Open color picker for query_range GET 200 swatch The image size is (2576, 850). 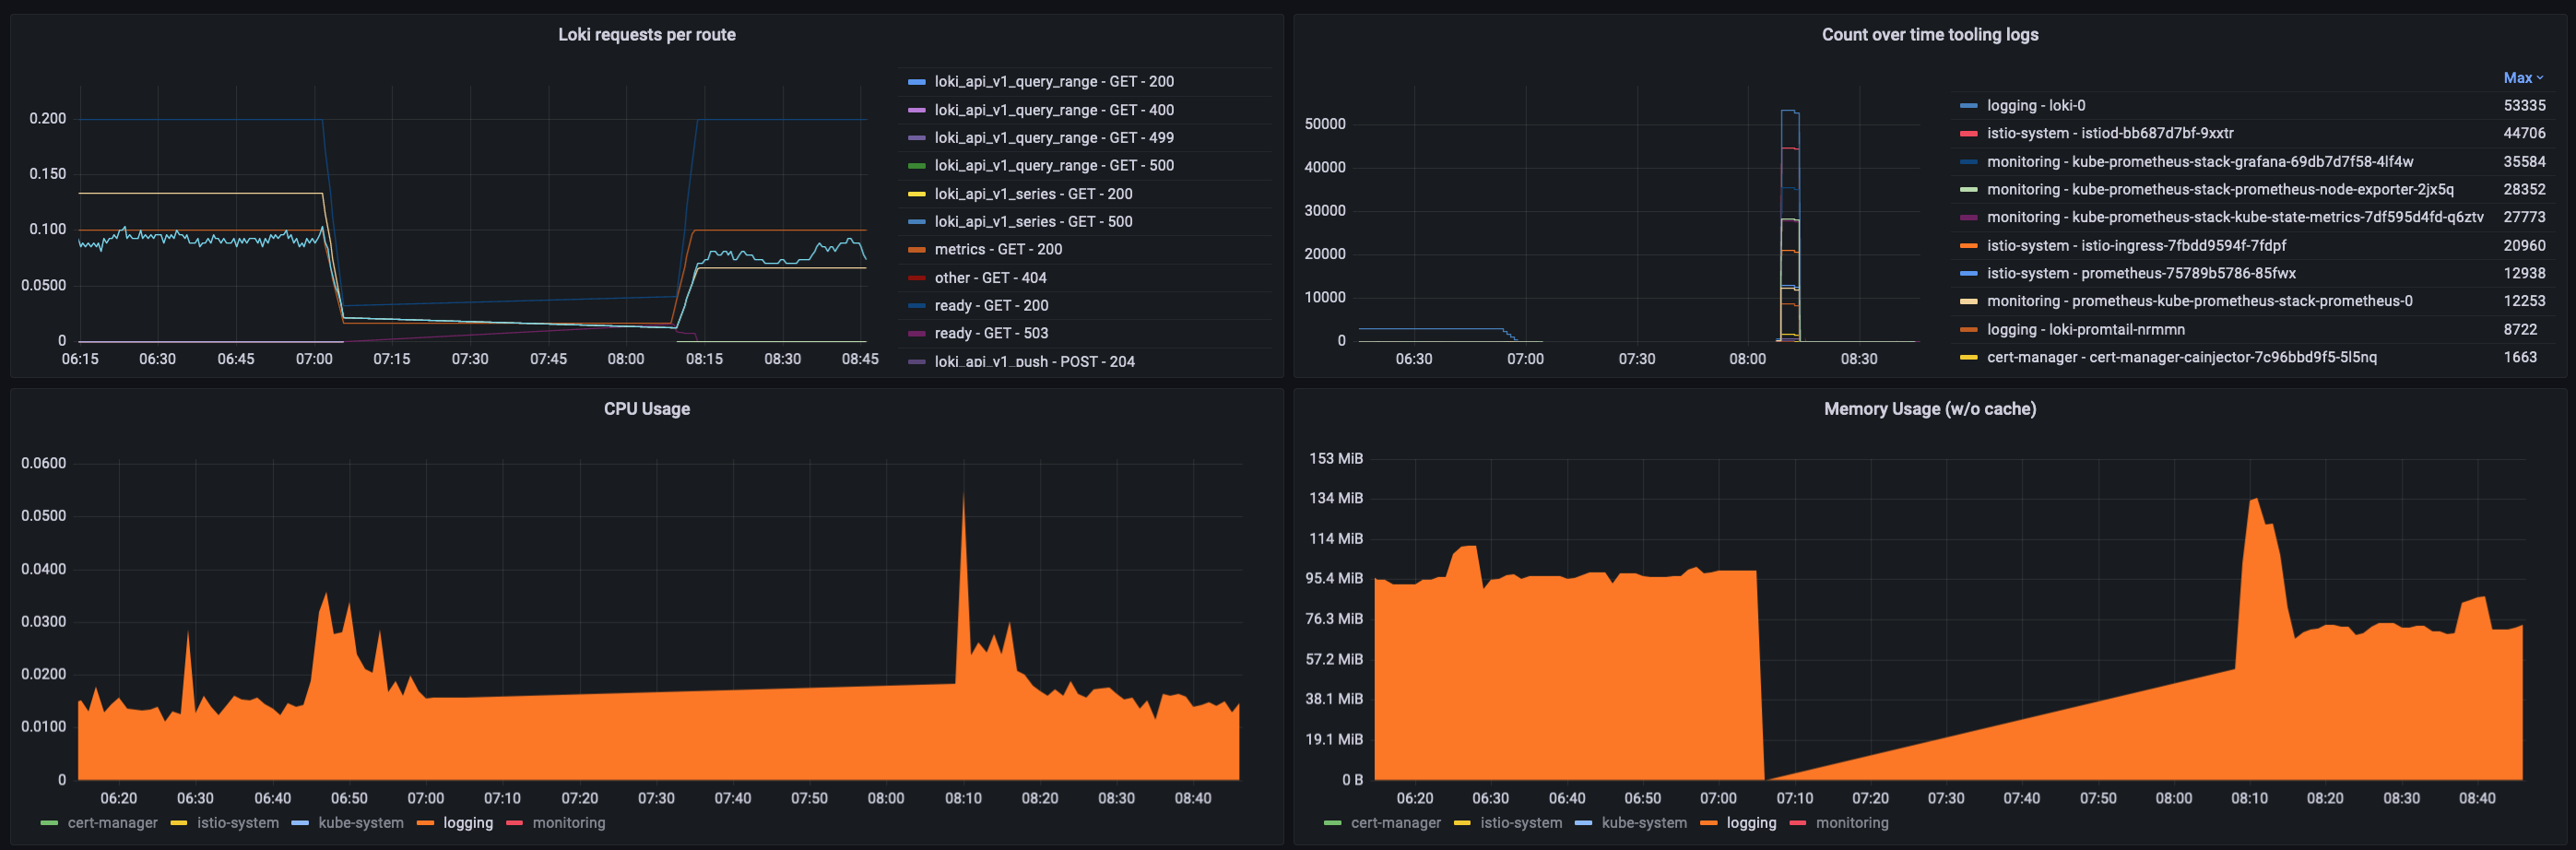point(916,82)
